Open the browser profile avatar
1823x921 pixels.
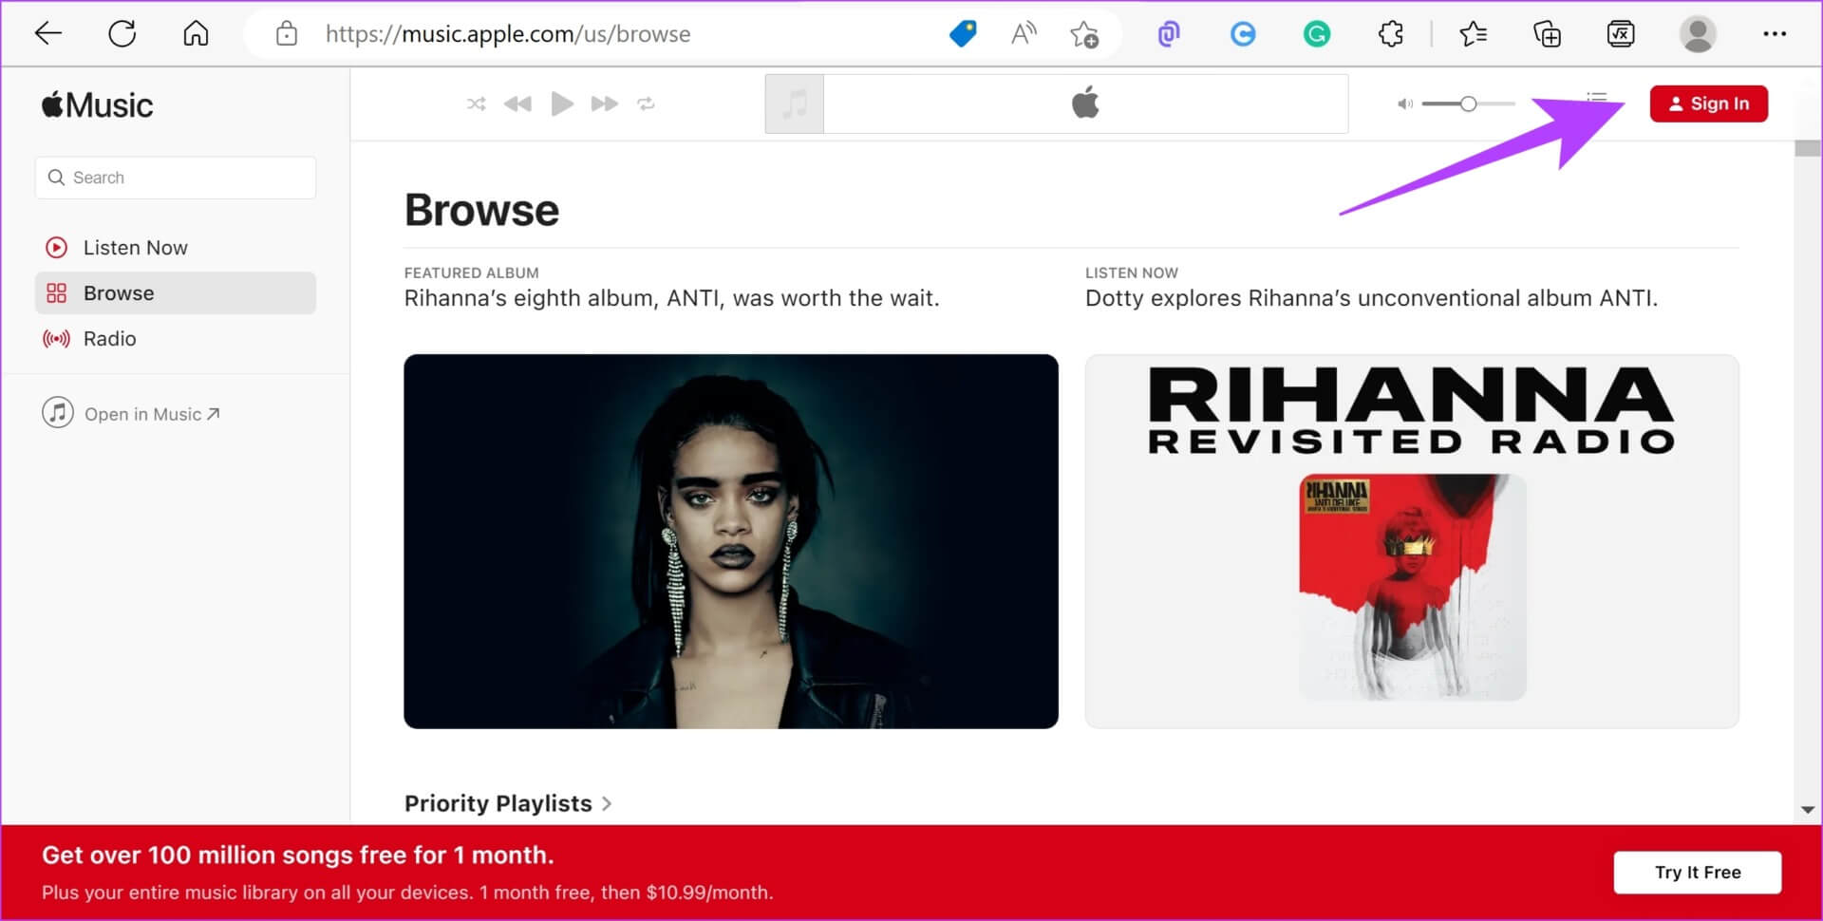[x=1698, y=34]
